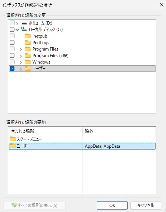Expand the Program Files (x86) node
This screenshot has width=166, height=212.
21,56
